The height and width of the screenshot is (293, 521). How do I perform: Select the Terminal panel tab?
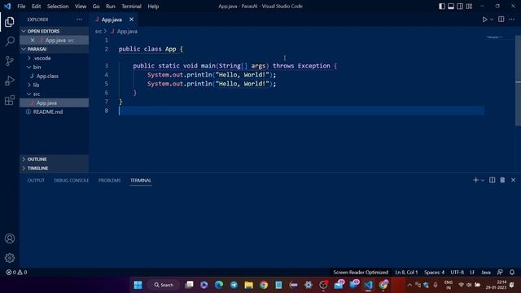tap(141, 181)
